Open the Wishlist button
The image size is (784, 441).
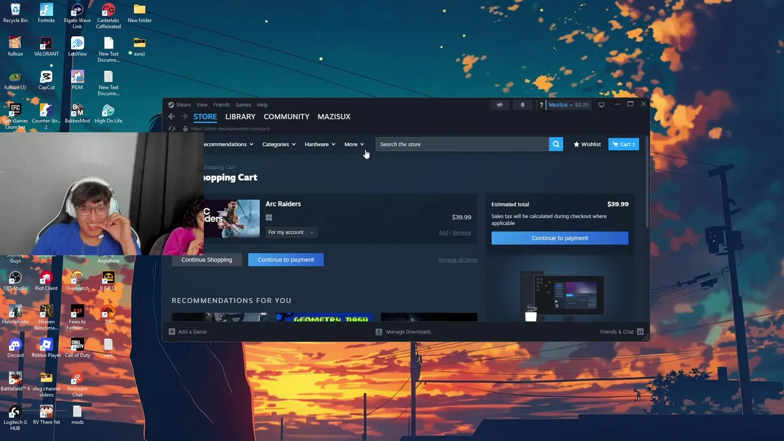pyautogui.click(x=587, y=145)
